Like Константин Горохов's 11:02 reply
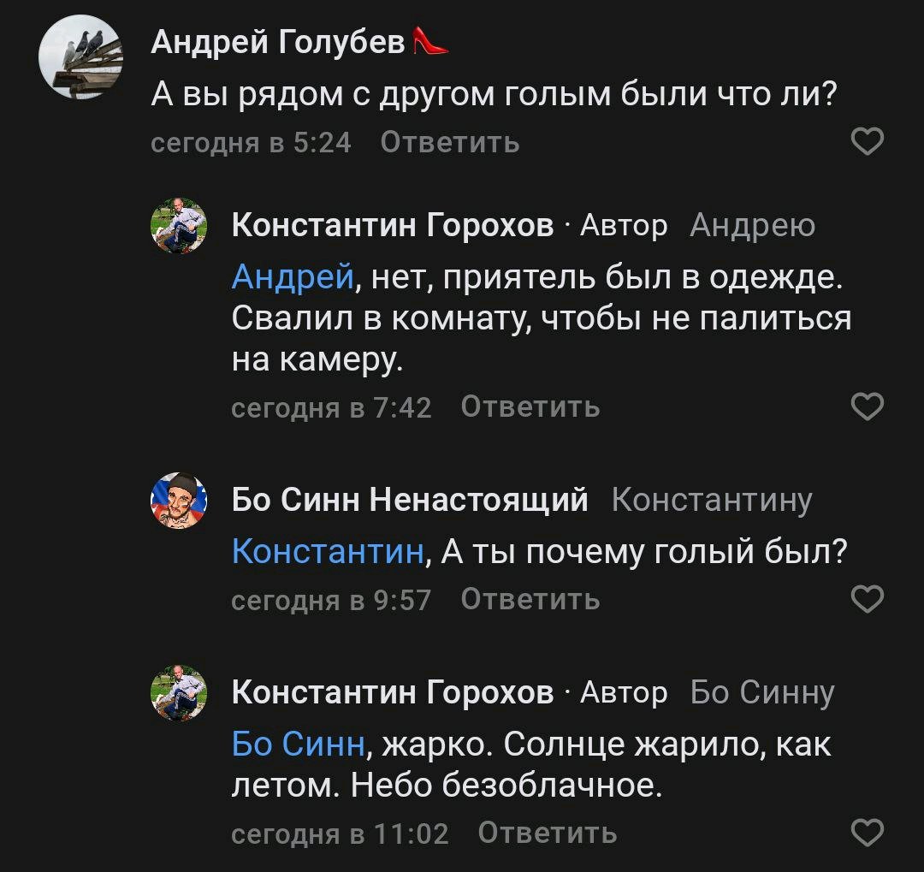The image size is (924, 872). 868,832
